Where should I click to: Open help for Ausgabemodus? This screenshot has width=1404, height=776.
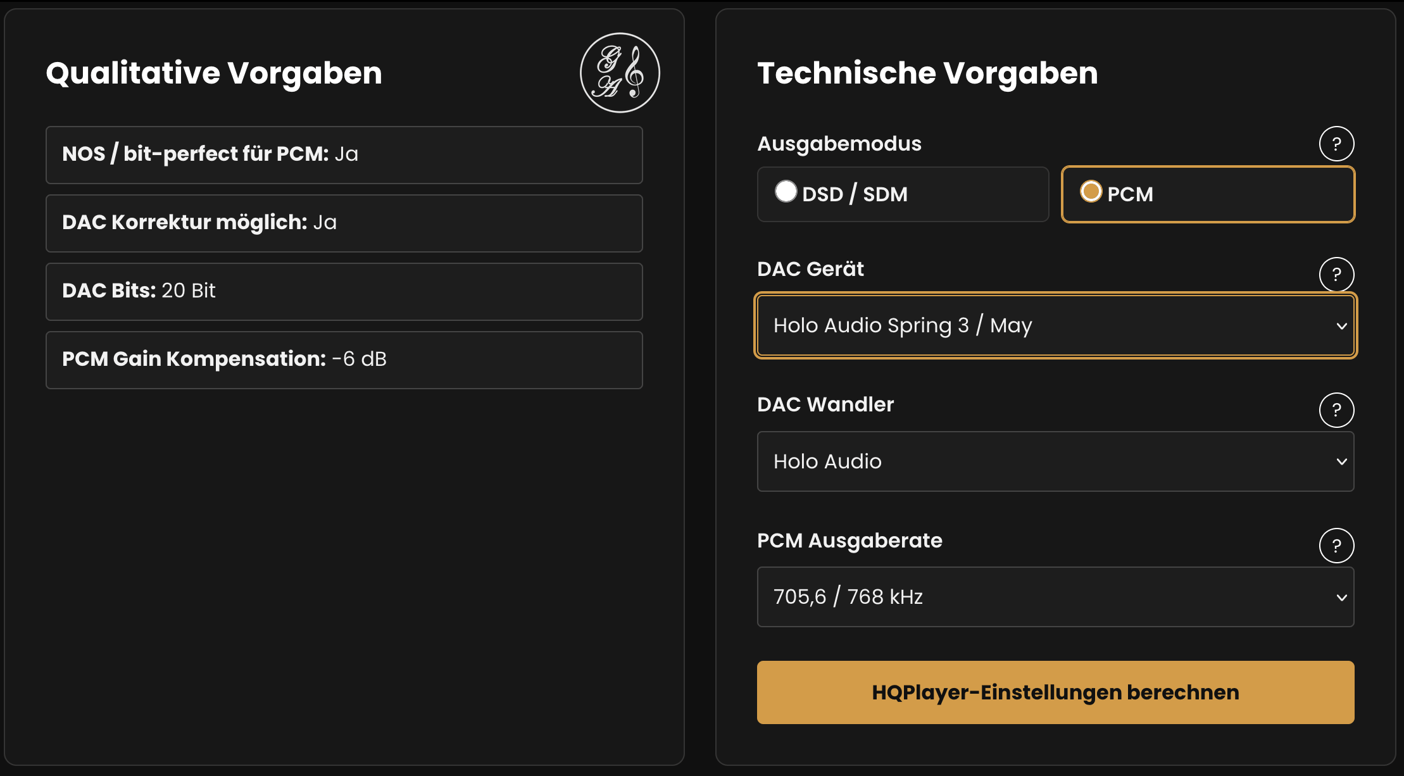(1336, 144)
